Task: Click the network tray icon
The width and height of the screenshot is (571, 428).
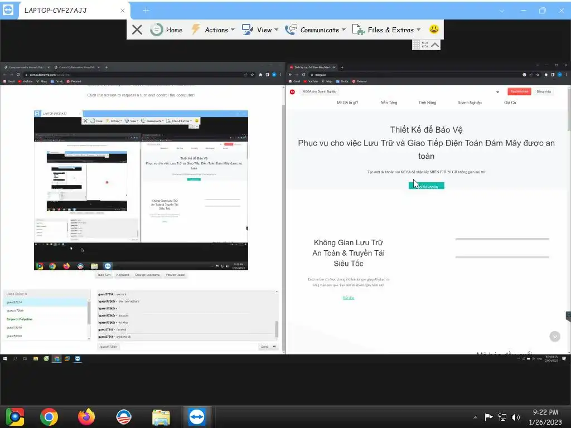Action: pyautogui.click(x=502, y=417)
